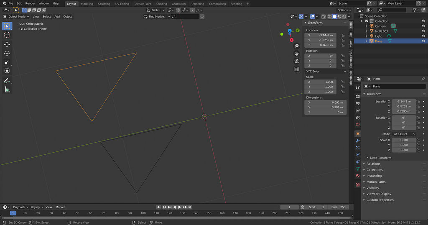Open Texture properties tab
Screen dimensions: 428x225
click(358, 185)
